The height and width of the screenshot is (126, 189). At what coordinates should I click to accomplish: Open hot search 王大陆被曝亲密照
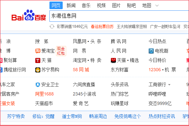[132, 26]
